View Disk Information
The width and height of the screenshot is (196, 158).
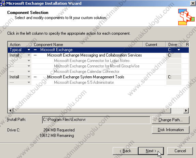click(x=170, y=130)
